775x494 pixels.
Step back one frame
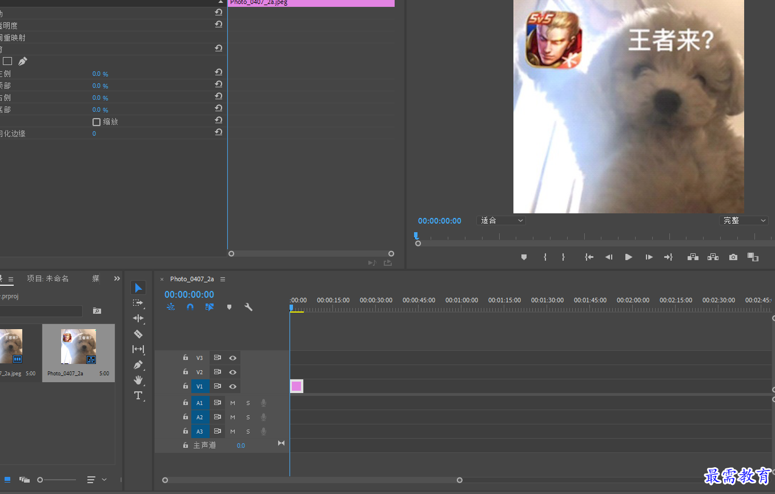(609, 257)
